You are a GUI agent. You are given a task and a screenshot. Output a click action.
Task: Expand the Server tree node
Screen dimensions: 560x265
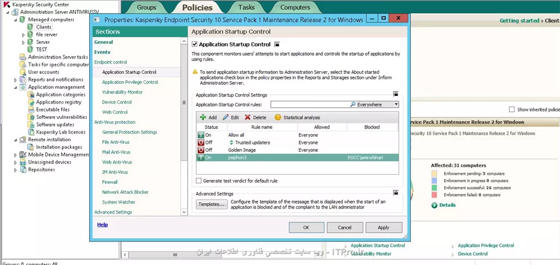click(x=24, y=43)
